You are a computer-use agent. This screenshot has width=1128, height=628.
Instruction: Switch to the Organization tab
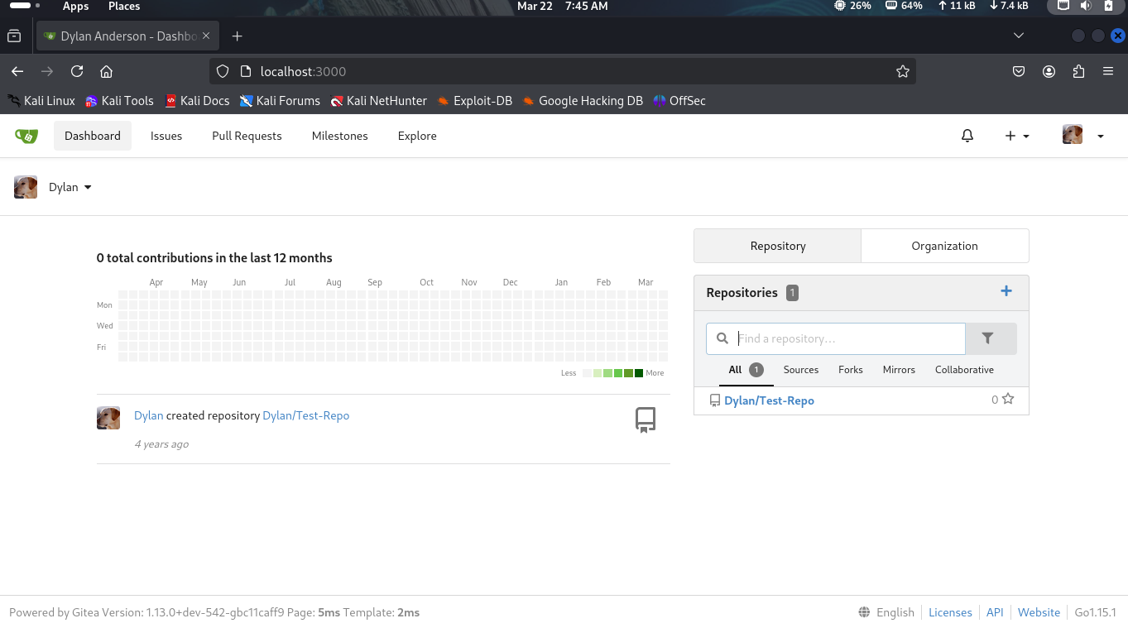[x=944, y=246]
